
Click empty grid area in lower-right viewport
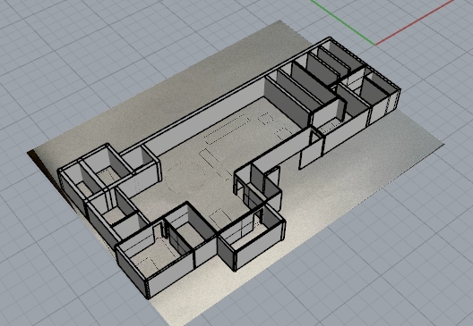coord(392,255)
